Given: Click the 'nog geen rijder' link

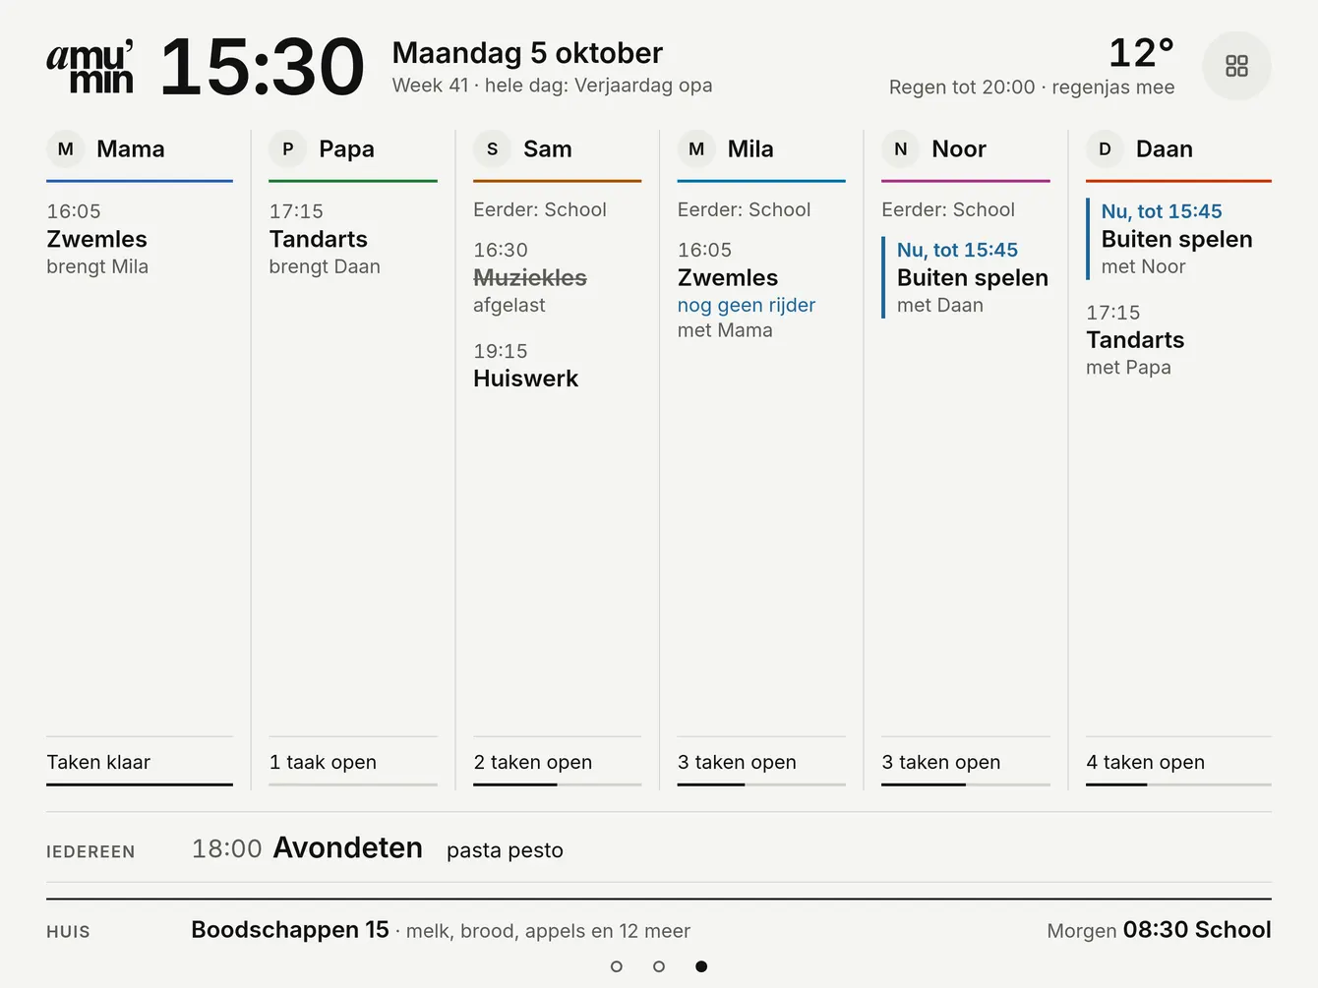Looking at the screenshot, I should pyautogui.click(x=747, y=305).
